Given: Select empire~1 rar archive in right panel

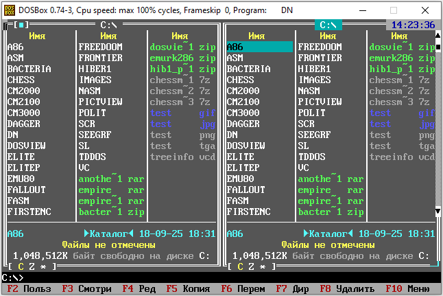Looking at the screenshot, I should coord(331,201).
